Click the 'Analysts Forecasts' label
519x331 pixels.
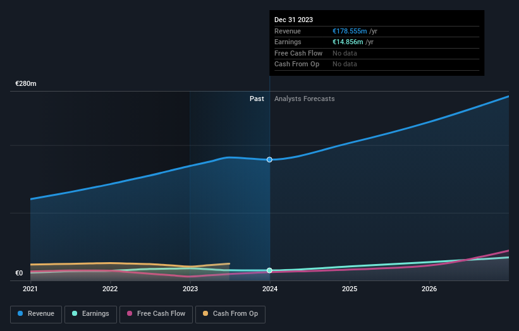coord(305,99)
